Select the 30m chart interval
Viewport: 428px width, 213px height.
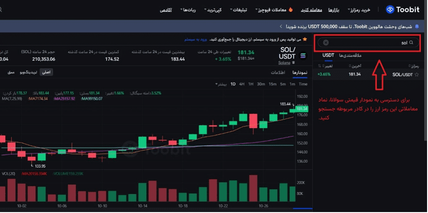point(261,84)
